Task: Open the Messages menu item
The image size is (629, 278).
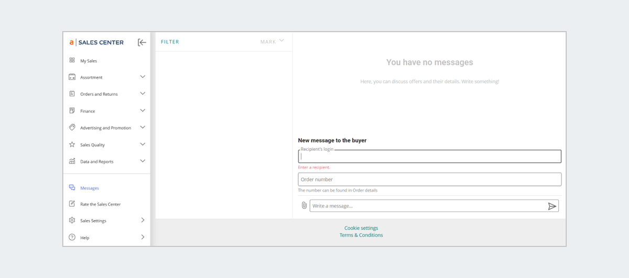Action: pyautogui.click(x=90, y=188)
